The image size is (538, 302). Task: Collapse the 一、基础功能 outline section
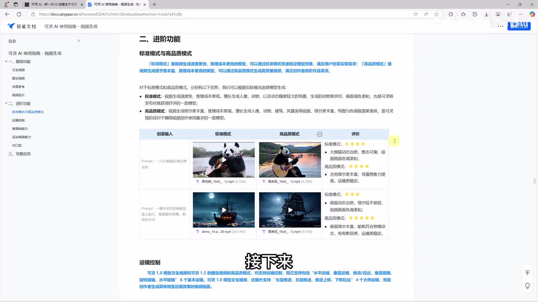click(x=6, y=62)
